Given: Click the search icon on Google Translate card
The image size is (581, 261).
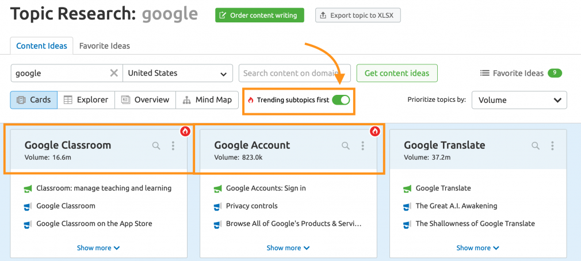Looking at the screenshot, I should pyautogui.click(x=536, y=146).
